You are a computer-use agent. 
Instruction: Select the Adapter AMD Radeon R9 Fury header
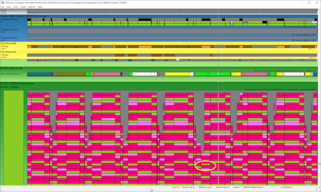click(x=24, y=16)
